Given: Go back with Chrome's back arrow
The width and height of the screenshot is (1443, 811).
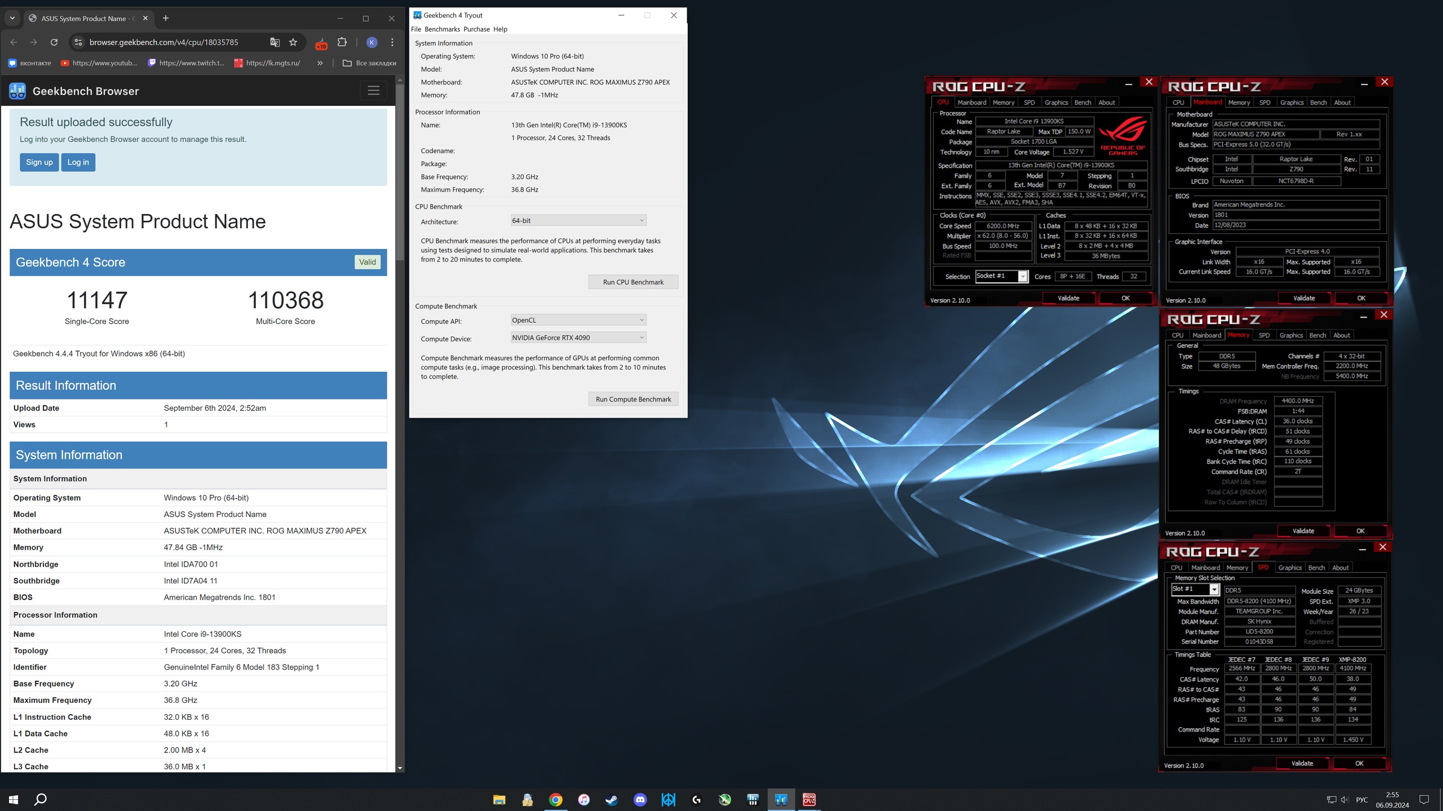Looking at the screenshot, I should 14,42.
